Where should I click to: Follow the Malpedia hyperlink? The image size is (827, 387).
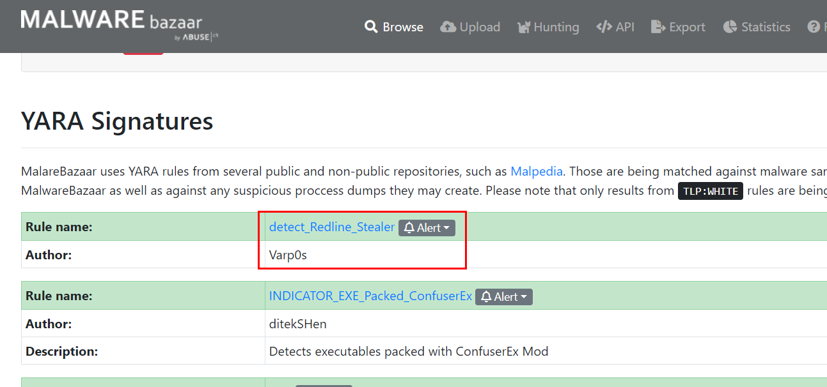point(537,171)
